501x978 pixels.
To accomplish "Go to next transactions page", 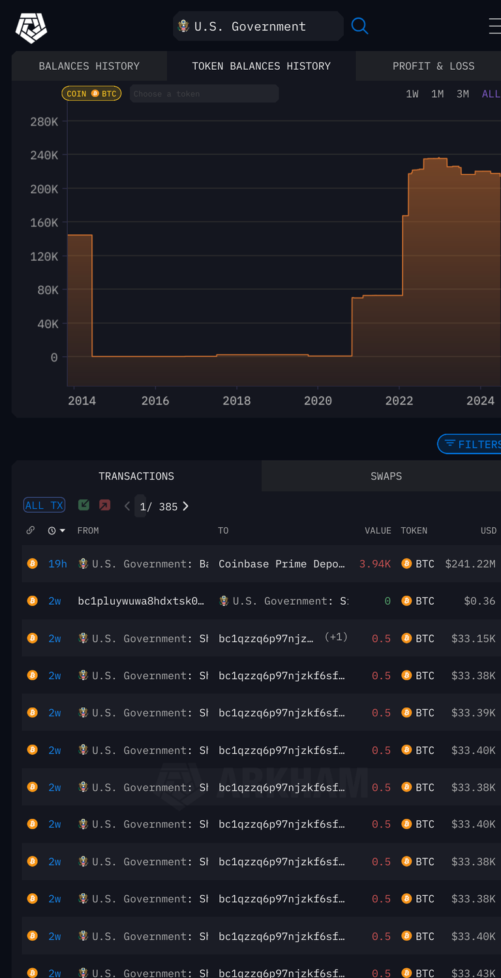I will point(186,506).
